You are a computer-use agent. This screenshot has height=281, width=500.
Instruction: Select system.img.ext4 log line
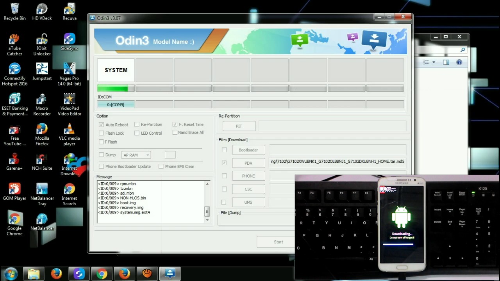point(124,212)
